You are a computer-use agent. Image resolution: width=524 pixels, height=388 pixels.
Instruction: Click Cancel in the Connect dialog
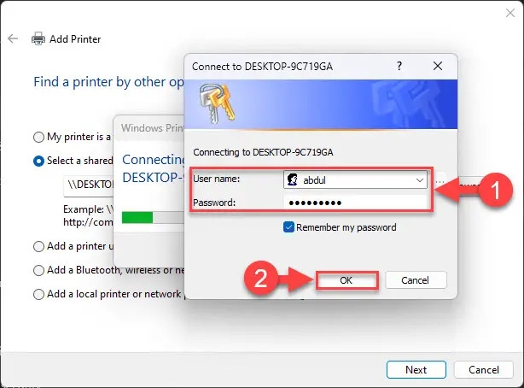click(x=416, y=280)
